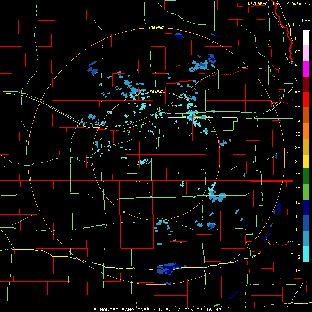Viewport: 312px width, 312px height.
Task: Pick the navy blue legend swatch
Action: (306, 208)
